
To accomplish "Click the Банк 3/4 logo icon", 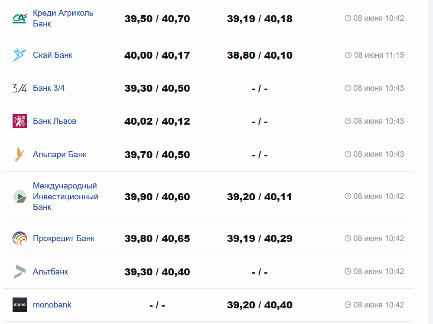I will click(x=20, y=88).
